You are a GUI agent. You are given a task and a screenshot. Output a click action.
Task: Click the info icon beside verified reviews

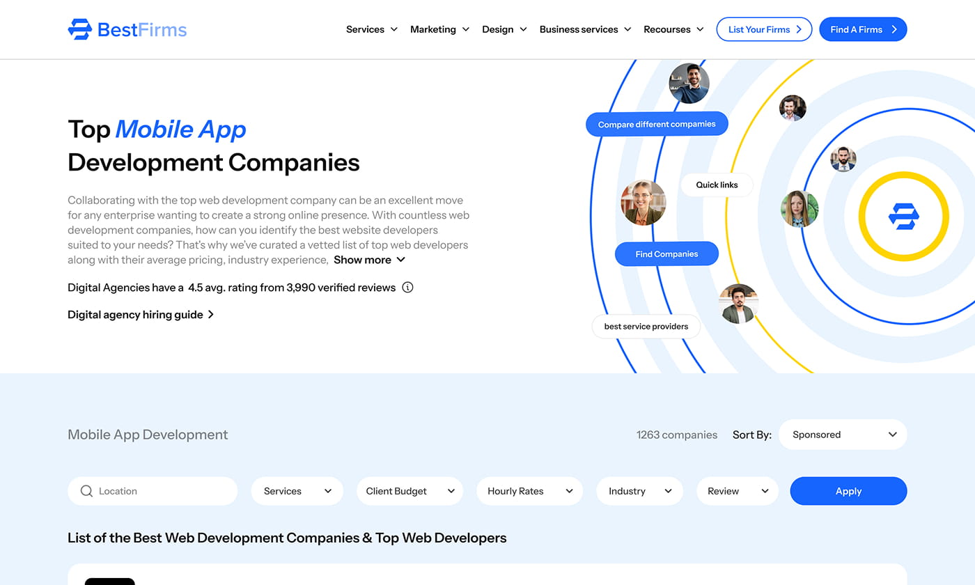408,287
